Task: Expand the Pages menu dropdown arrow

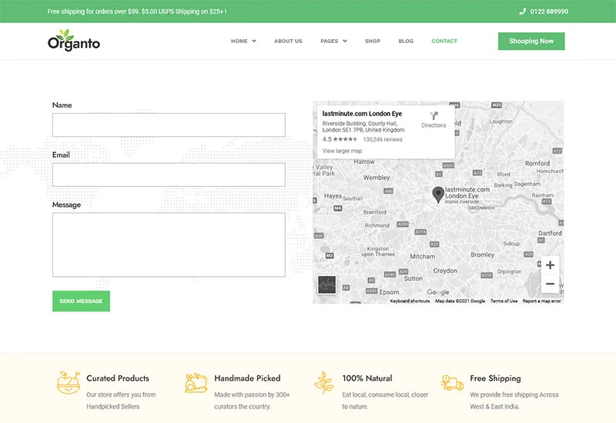Action: 344,41
